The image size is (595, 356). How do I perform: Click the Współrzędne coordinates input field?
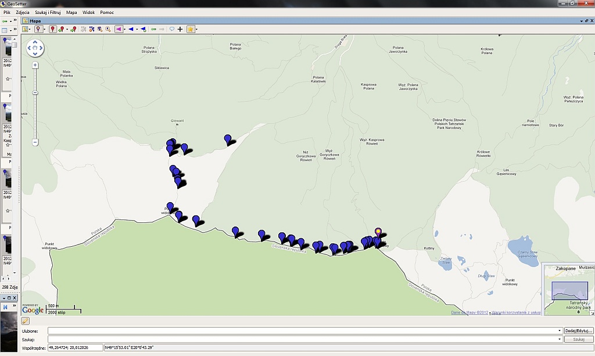pyautogui.click(x=75, y=347)
